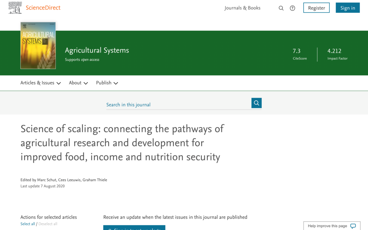Screen dimensions: 368x230
Task: Focus the Search in this journal field
Action: coord(178,105)
